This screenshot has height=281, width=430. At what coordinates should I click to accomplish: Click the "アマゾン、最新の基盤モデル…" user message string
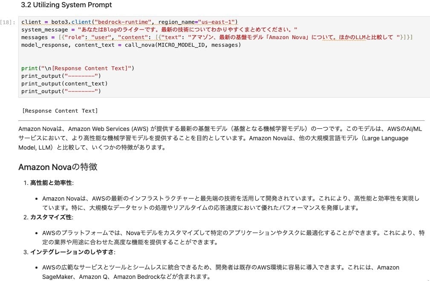294,37
